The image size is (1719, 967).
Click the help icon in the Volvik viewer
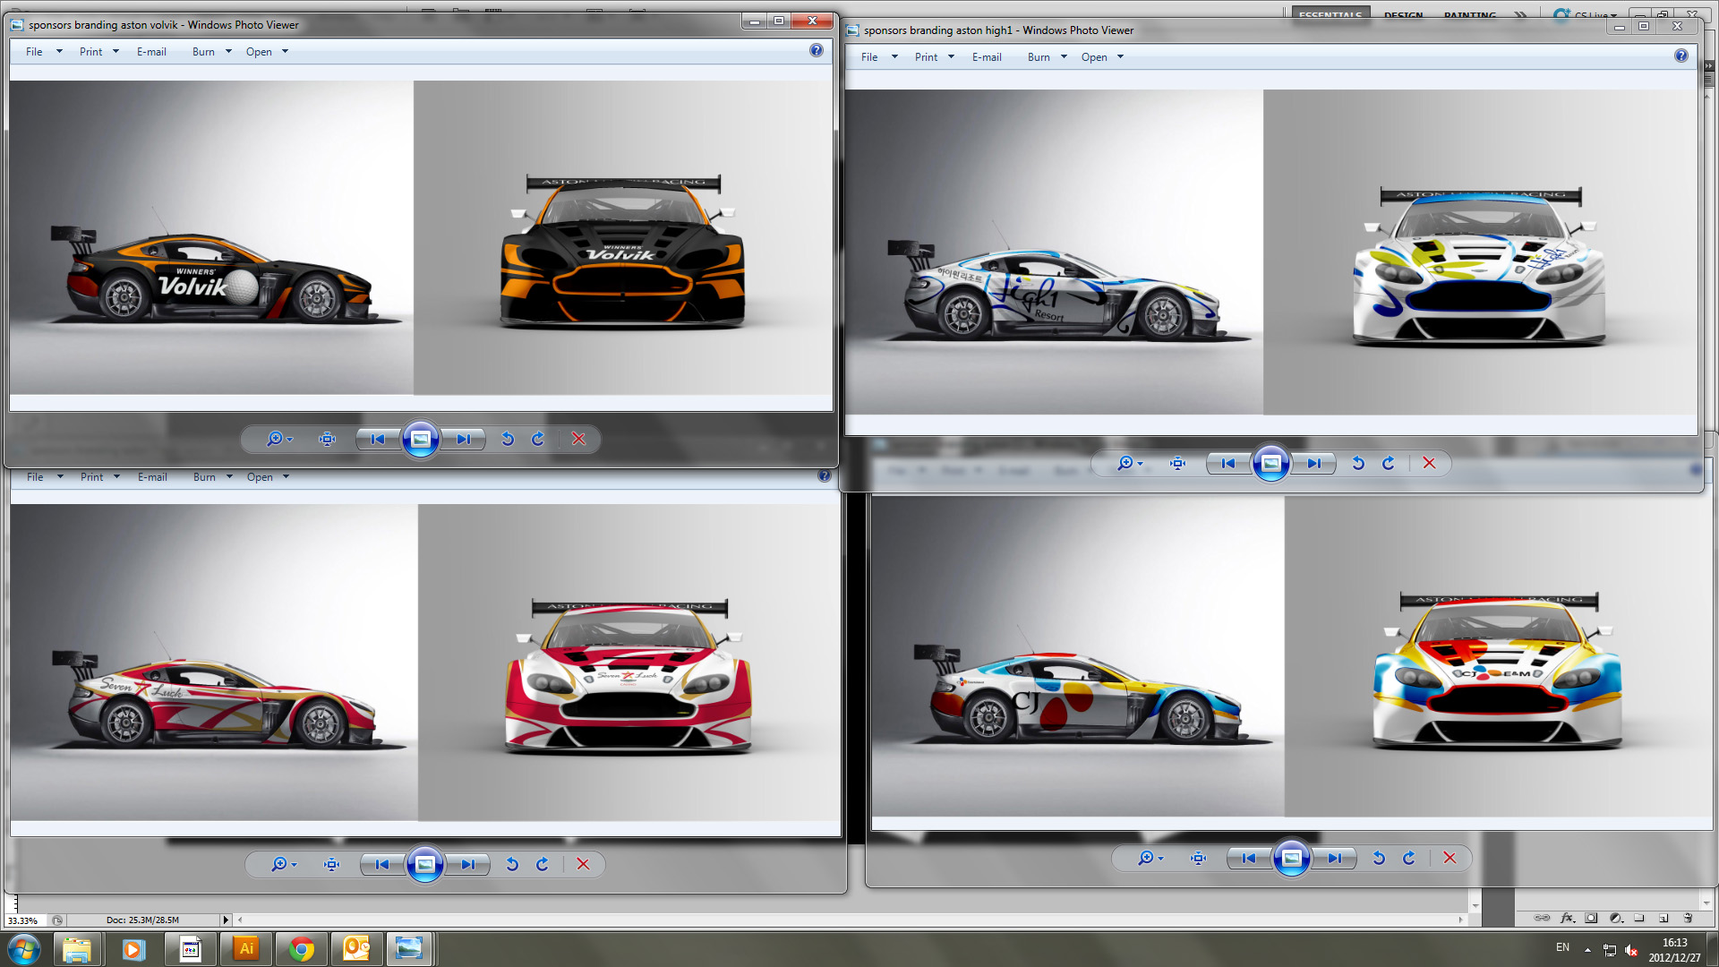(x=816, y=51)
